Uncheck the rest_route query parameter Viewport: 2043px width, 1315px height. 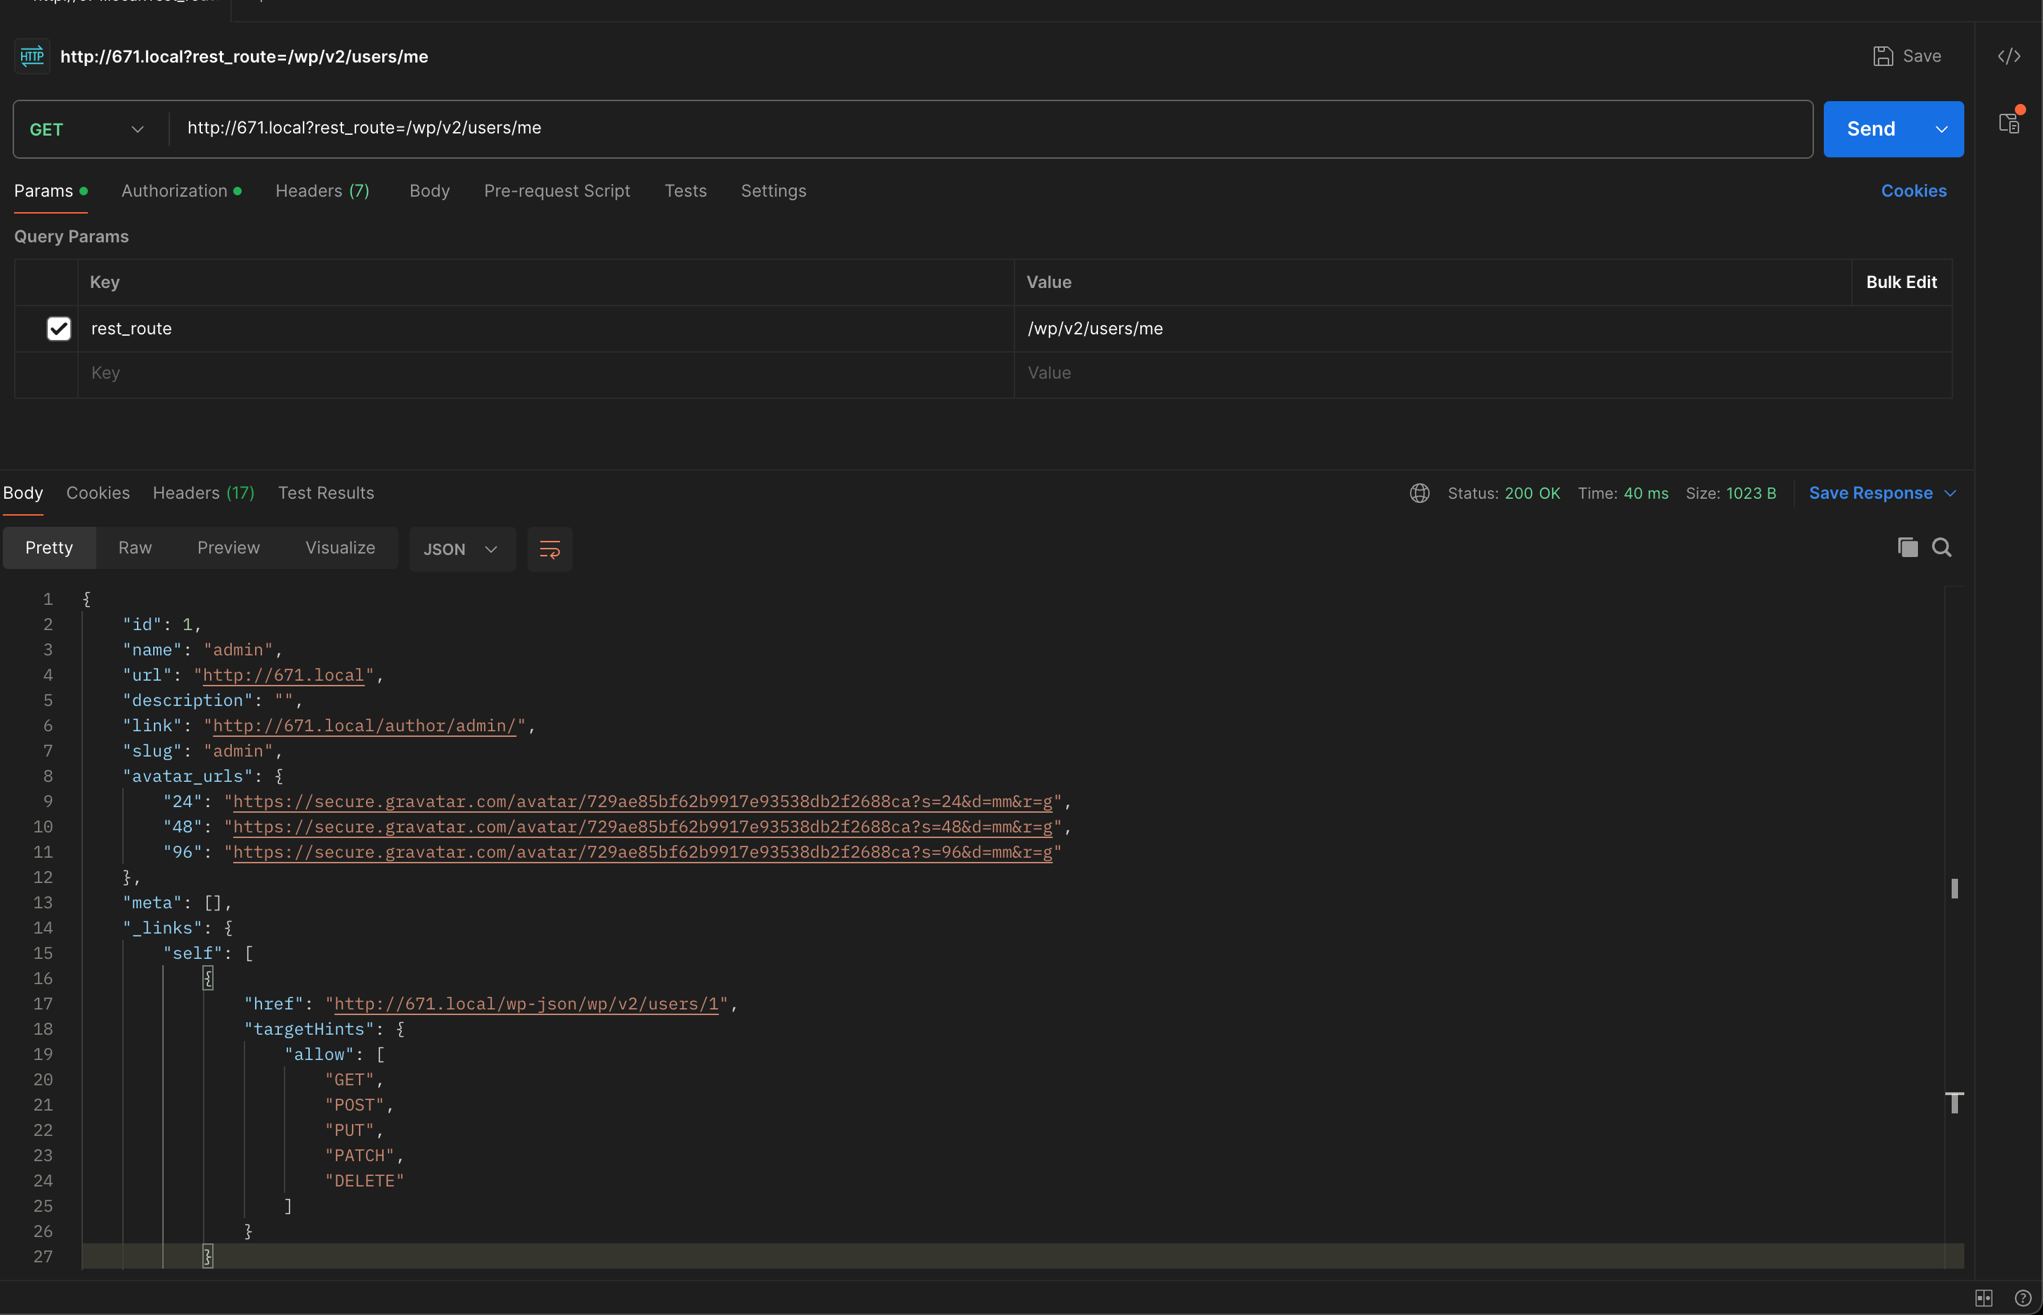pyautogui.click(x=59, y=329)
